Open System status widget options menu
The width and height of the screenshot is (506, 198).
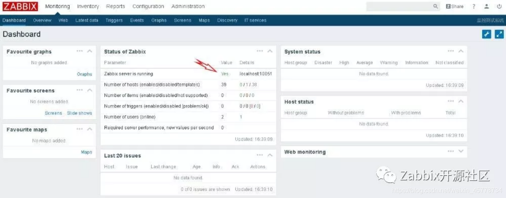coord(451,51)
